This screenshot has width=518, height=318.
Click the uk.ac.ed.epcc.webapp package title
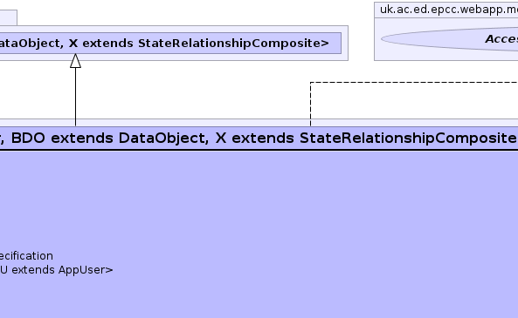[x=449, y=10]
